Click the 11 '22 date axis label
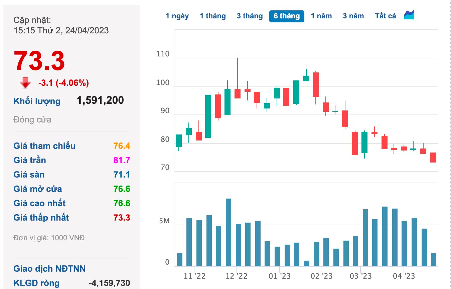451x289 pixels. 195,276
